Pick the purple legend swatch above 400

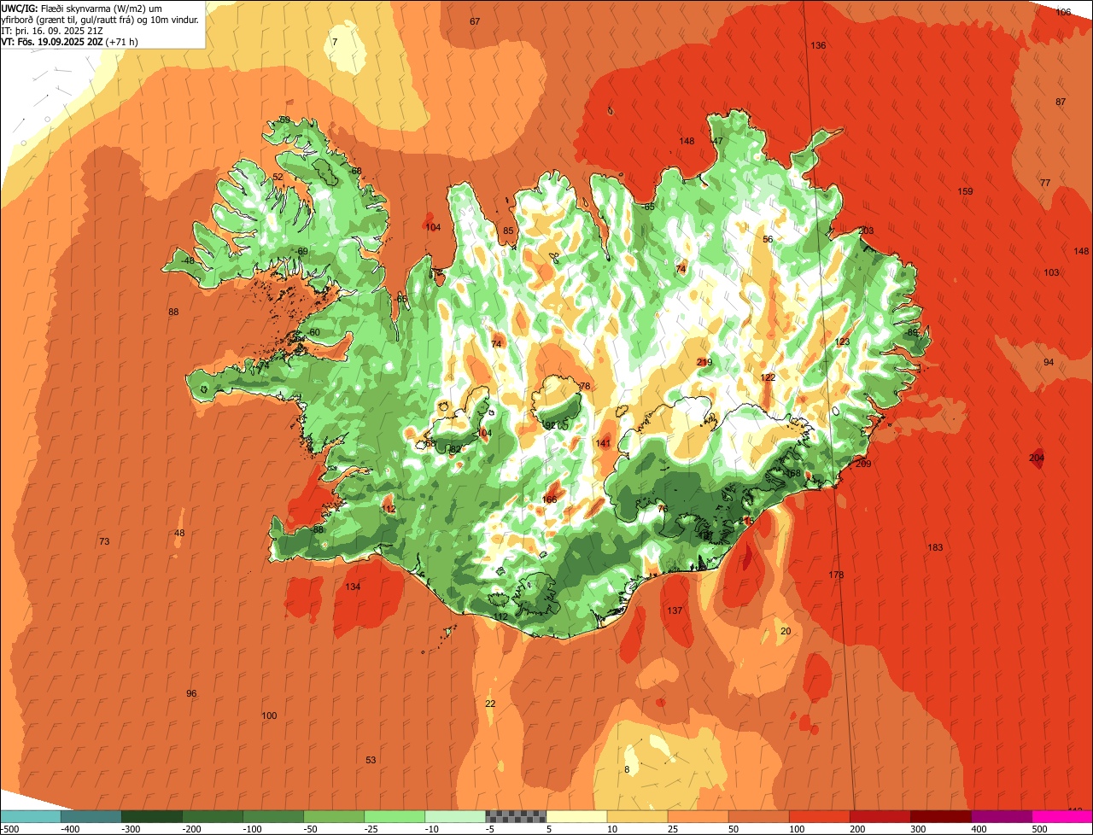(1002, 816)
